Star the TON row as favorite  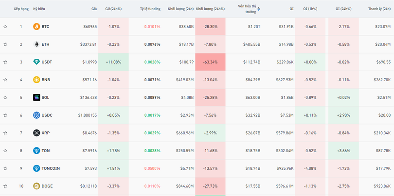5,151
